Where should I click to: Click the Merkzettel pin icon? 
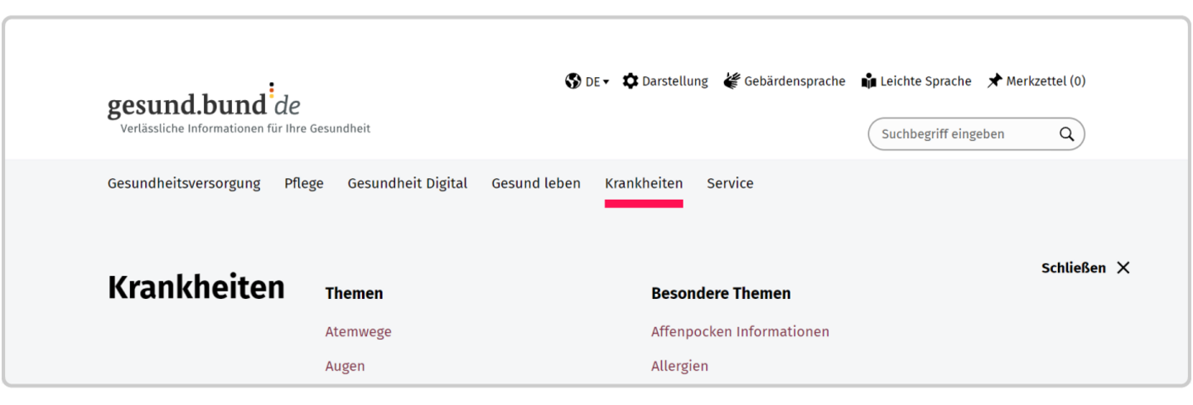pyautogui.click(x=995, y=81)
